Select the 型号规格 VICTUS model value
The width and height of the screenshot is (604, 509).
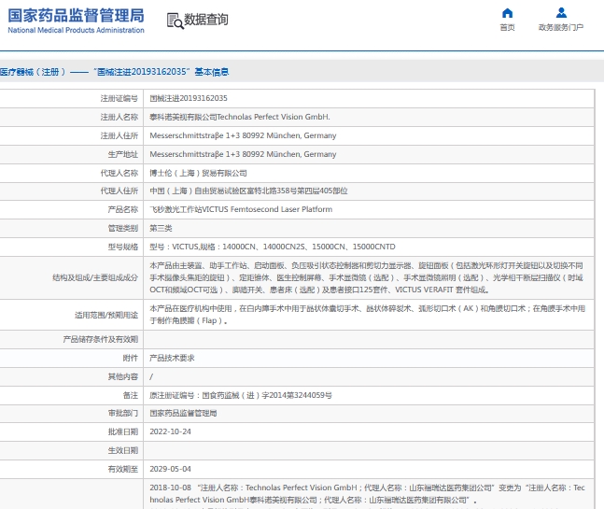(273, 247)
